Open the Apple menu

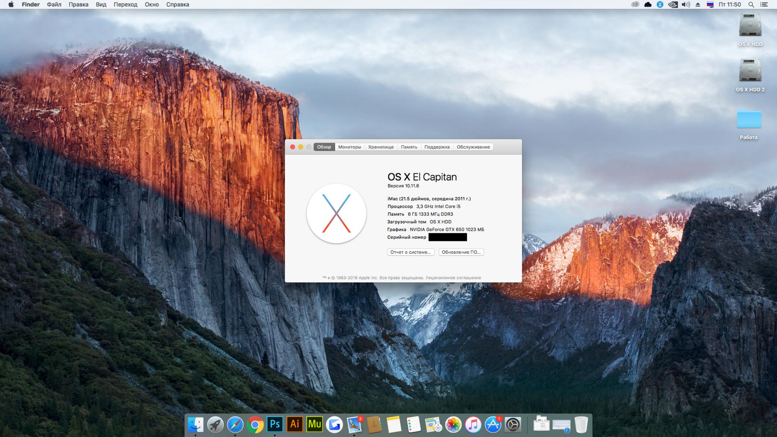[x=11, y=4]
